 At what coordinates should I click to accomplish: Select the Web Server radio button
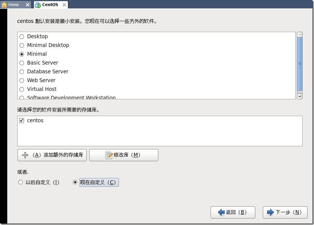pos(22,81)
